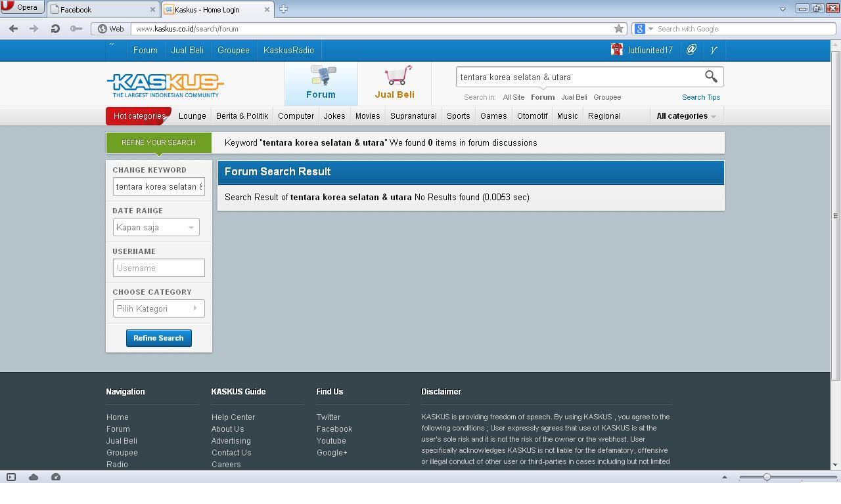Viewport: 841px width, 504px height.
Task: Open the Opera Link cloud icon
Action: 34,477
